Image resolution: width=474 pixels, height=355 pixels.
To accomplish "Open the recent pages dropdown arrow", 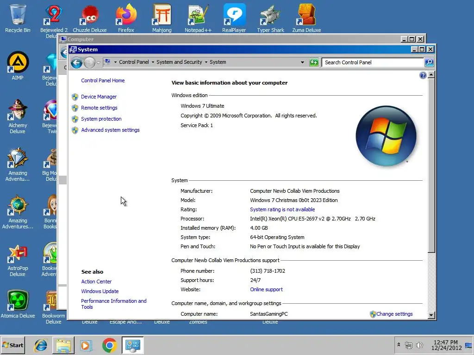I will point(98,63).
